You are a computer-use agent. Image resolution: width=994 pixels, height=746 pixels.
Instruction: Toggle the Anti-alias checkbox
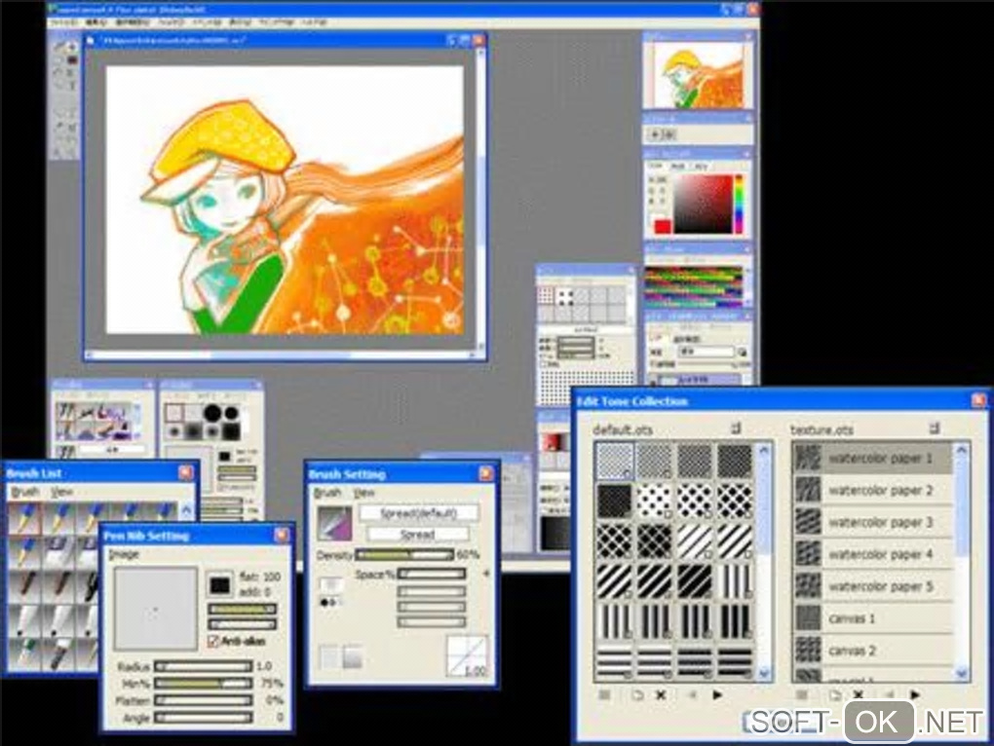pos(213,642)
